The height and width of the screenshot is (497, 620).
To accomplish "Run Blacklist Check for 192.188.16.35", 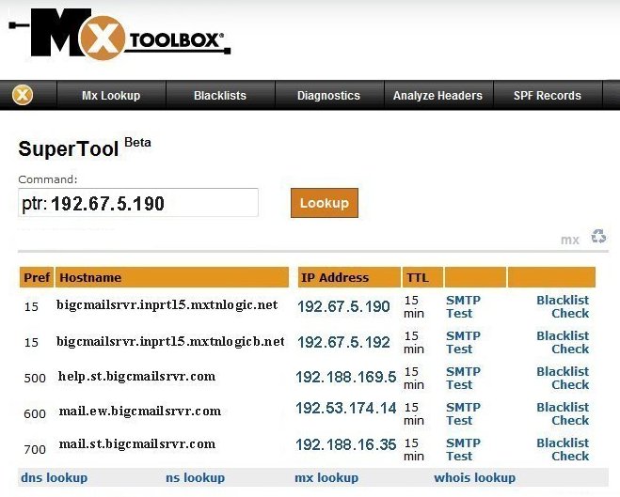I will click(x=563, y=449).
